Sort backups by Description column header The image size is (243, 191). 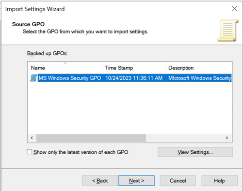[198, 68]
